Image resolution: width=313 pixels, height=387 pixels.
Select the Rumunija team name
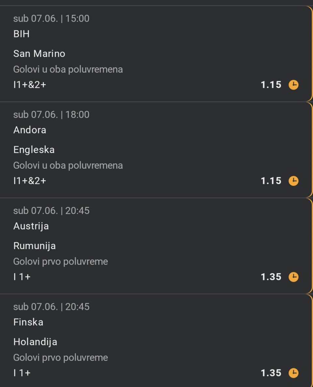tap(35, 246)
